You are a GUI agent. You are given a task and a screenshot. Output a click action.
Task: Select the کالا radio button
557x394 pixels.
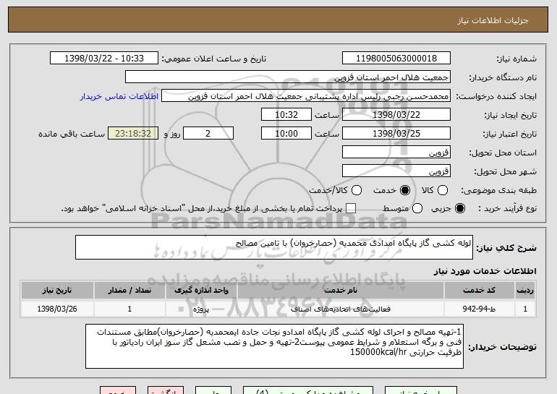pos(443,190)
